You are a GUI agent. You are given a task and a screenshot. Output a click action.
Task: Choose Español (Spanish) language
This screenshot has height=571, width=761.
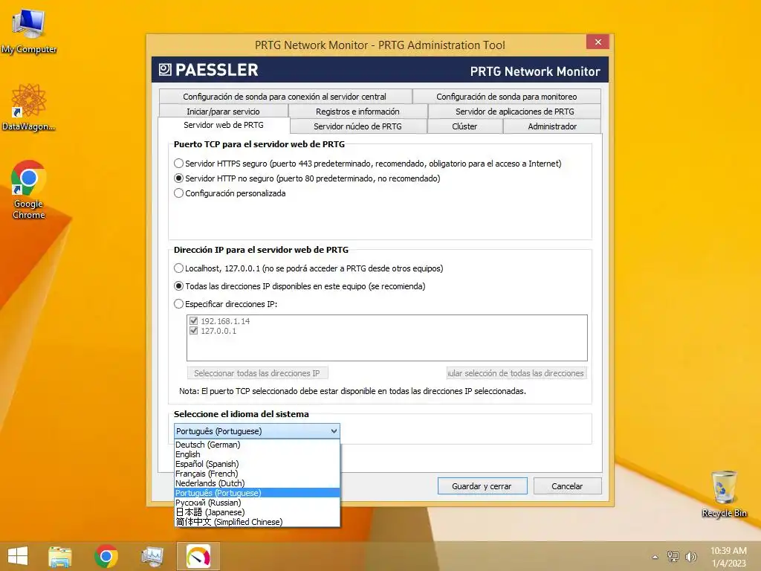coord(256,464)
